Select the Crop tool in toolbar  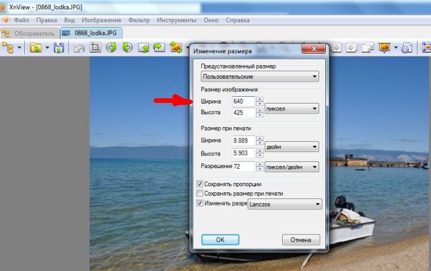pyautogui.click(x=95, y=48)
